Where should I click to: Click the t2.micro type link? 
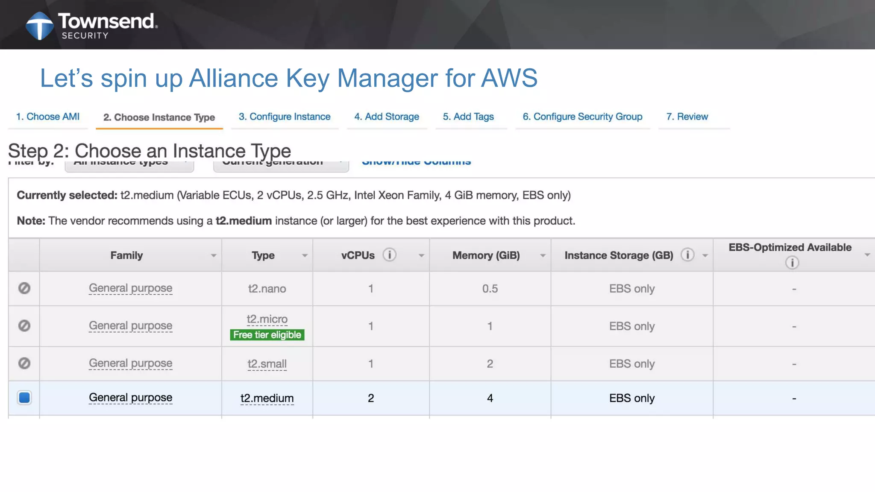click(x=267, y=319)
